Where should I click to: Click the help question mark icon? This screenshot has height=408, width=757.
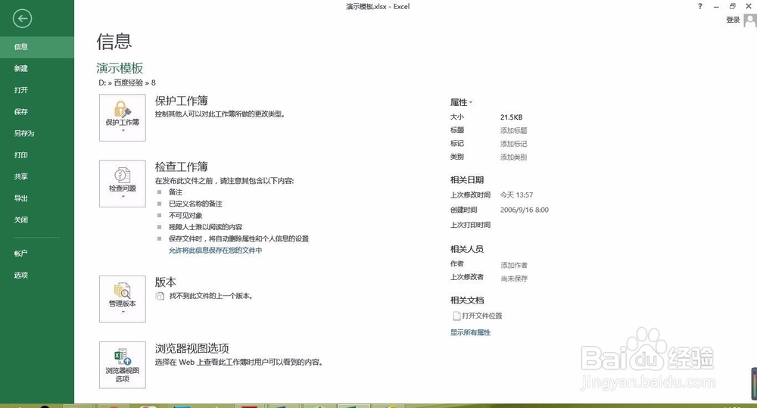tap(700, 6)
